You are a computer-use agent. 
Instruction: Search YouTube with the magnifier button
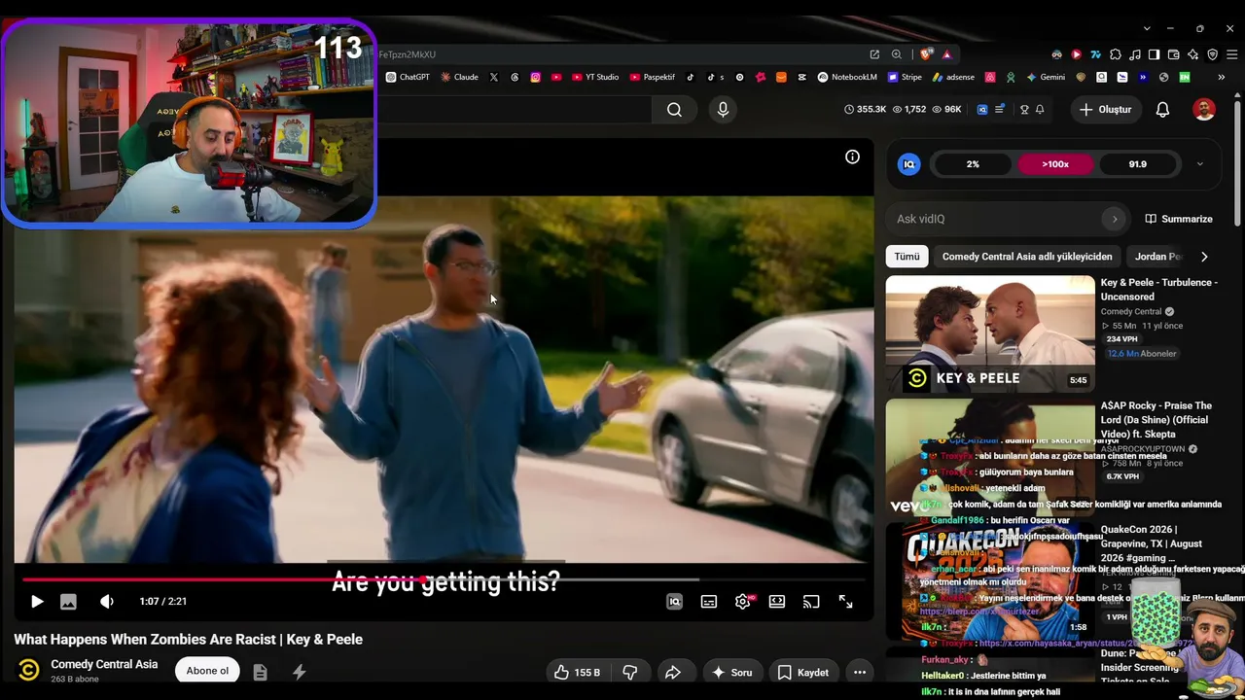674,110
